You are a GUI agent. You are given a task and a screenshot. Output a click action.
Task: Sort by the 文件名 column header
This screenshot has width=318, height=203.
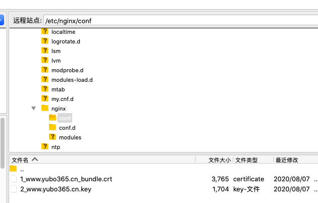pyautogui.click(x=102, y=160)
